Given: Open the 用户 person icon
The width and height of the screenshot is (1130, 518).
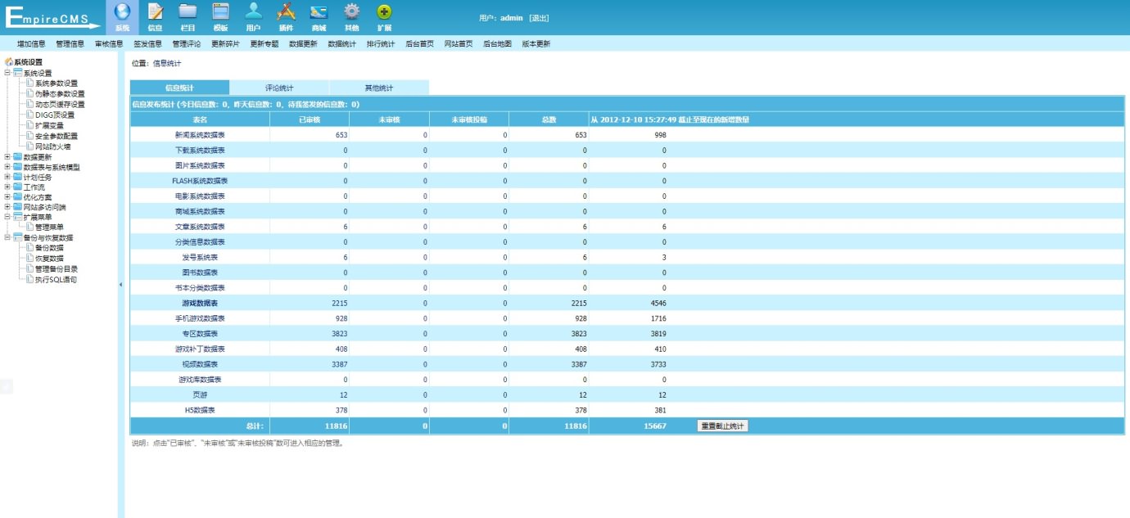Looking at the screenshot, I should pos(253,11).
